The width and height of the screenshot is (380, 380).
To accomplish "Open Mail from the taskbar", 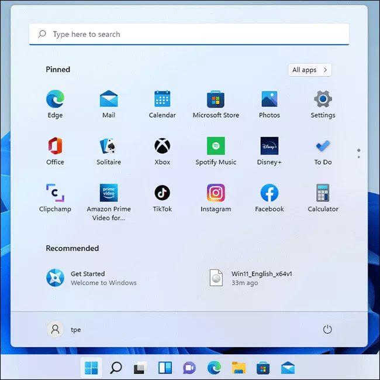I will point(288,368).
